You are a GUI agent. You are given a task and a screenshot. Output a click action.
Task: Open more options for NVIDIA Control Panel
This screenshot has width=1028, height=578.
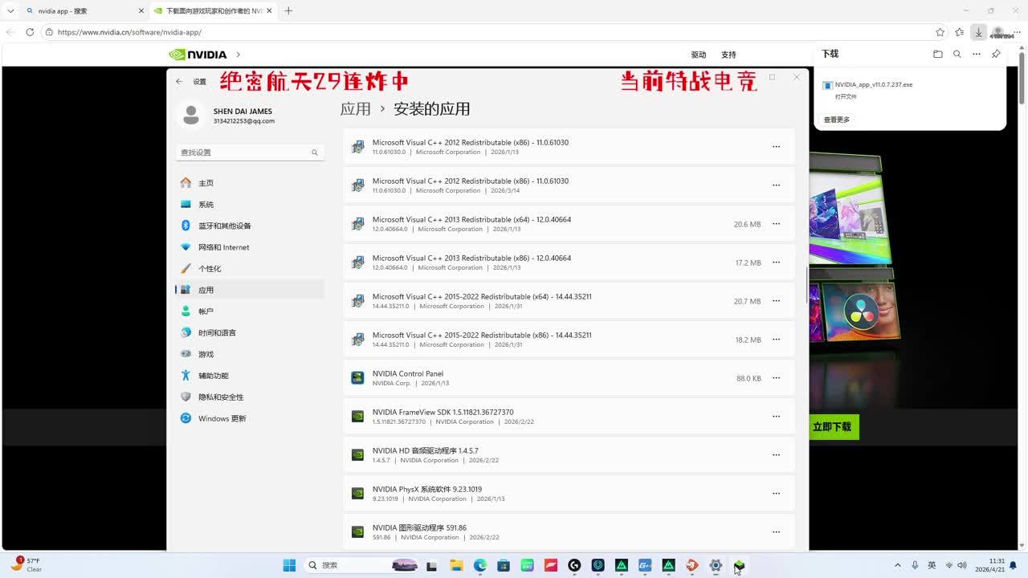[x=776, y=378]
